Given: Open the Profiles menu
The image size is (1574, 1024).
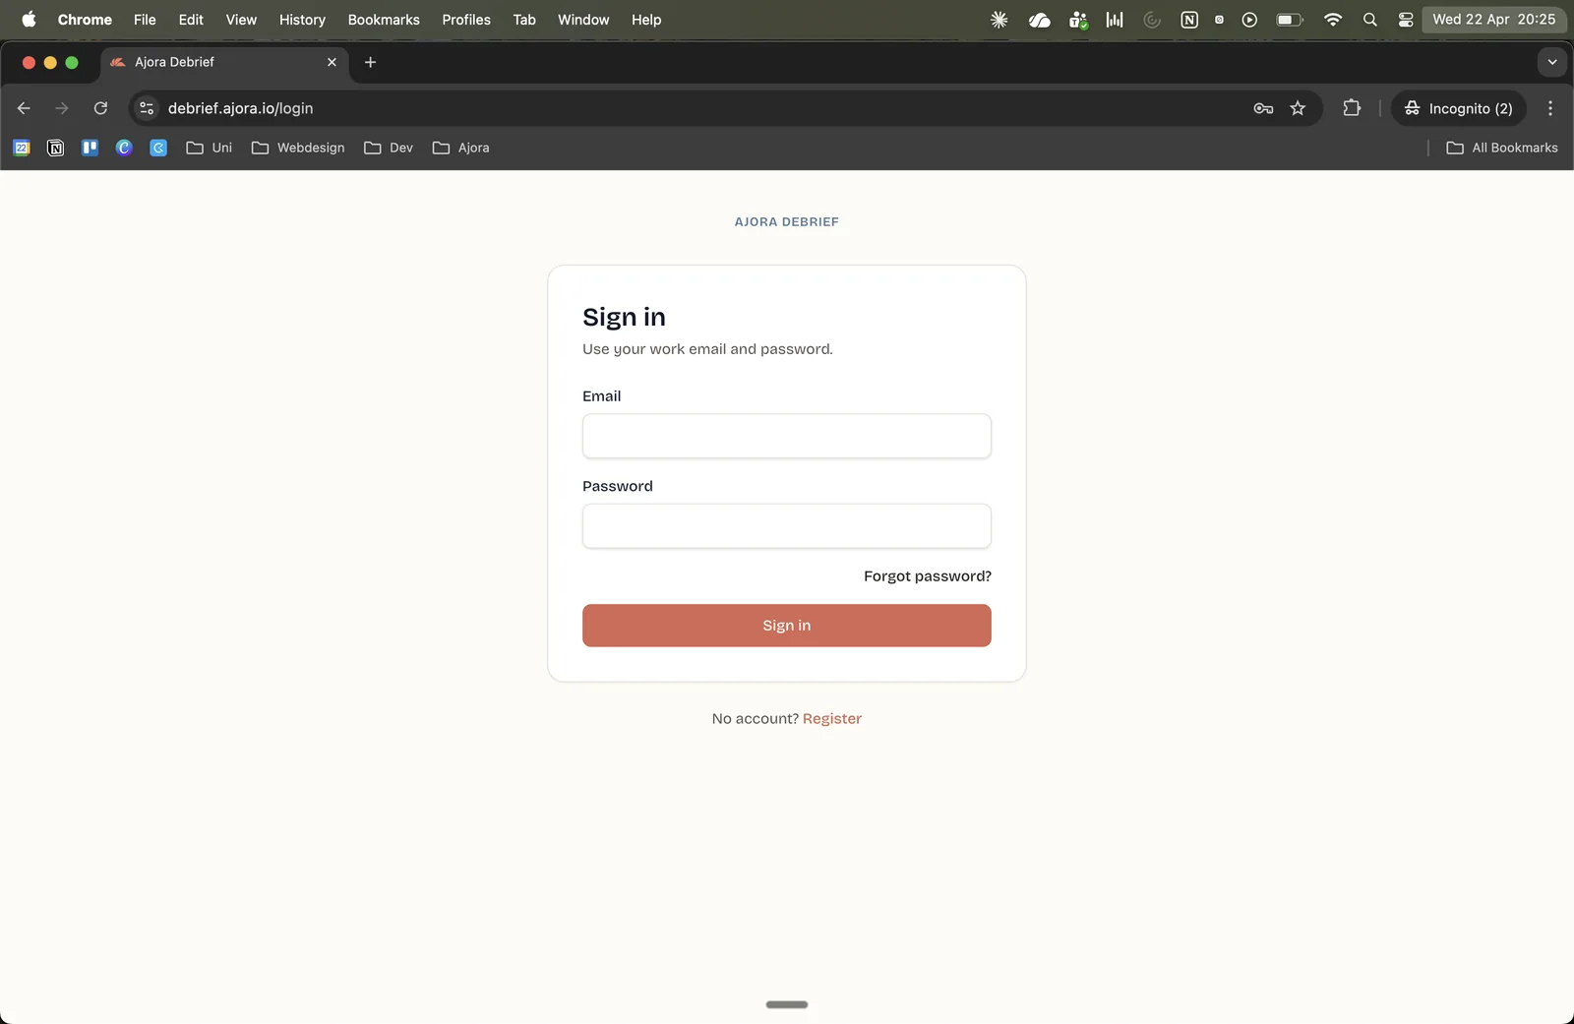Looking at the screenshot, I should 466,20.
